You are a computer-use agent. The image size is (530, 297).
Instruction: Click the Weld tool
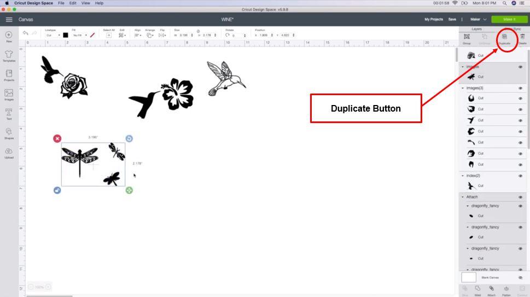pyautogui.click(x=477, y=289)
